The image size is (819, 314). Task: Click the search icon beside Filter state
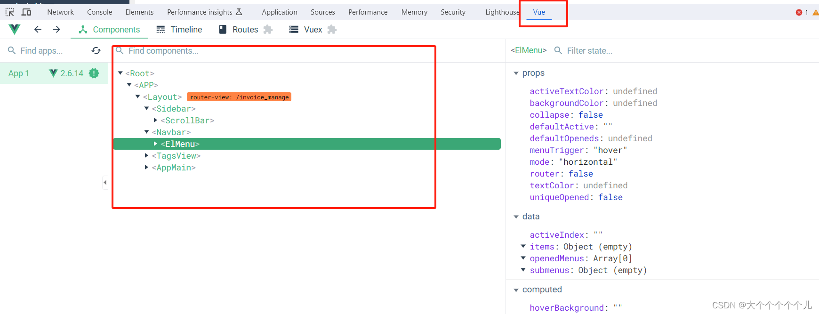pyautogui.click(x=558, y=50)
